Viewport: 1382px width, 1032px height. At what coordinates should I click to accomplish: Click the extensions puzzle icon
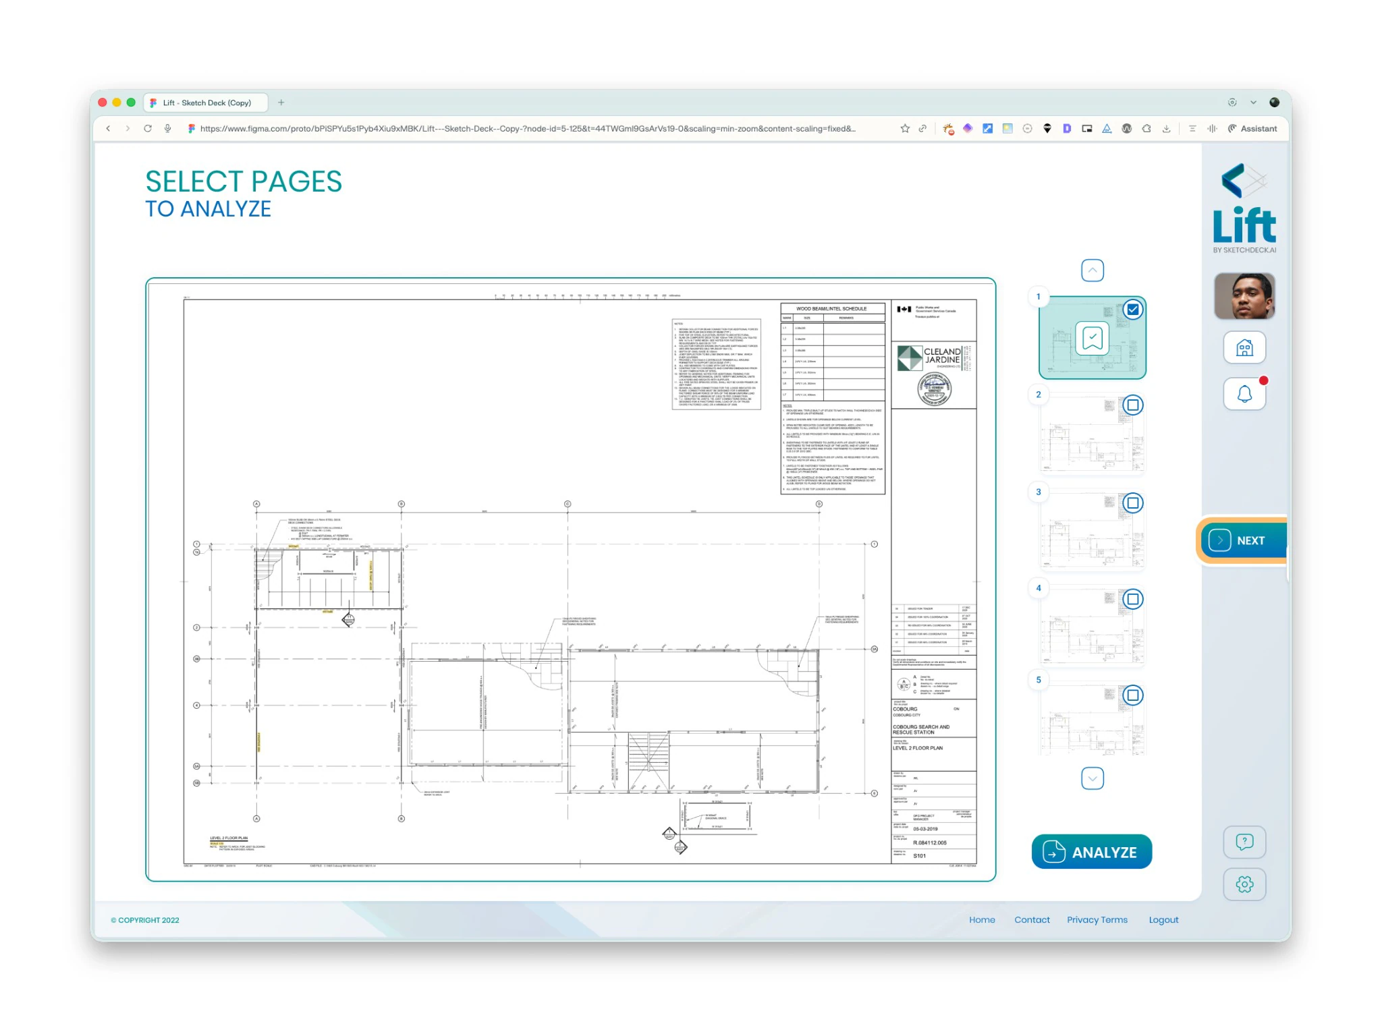tap(1146, 129)
